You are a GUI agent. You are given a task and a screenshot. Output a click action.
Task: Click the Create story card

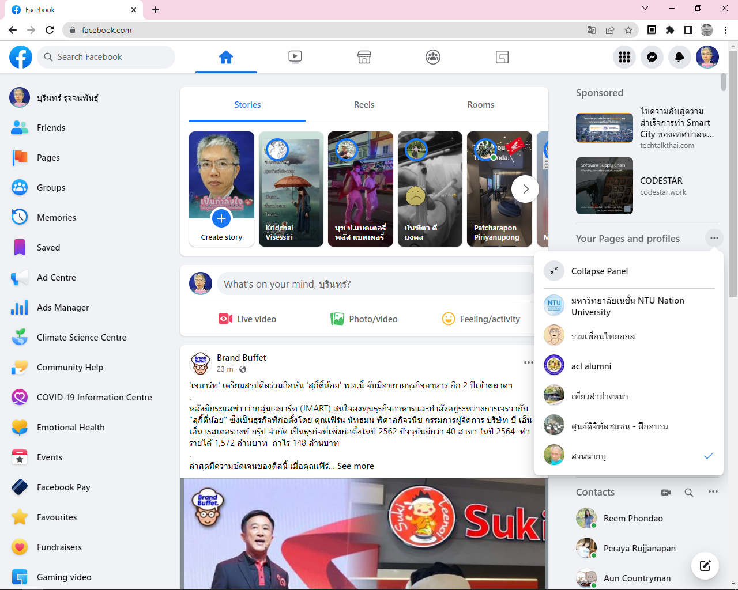[221, 189]
